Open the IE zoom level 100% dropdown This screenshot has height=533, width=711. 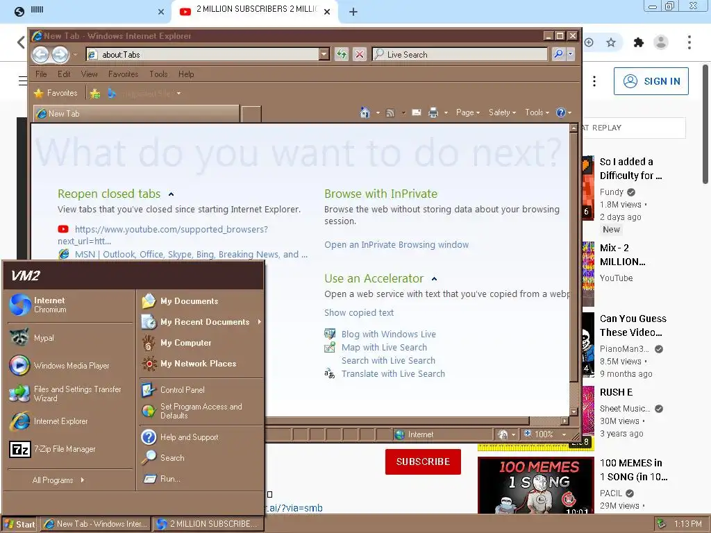coord(564,434)
